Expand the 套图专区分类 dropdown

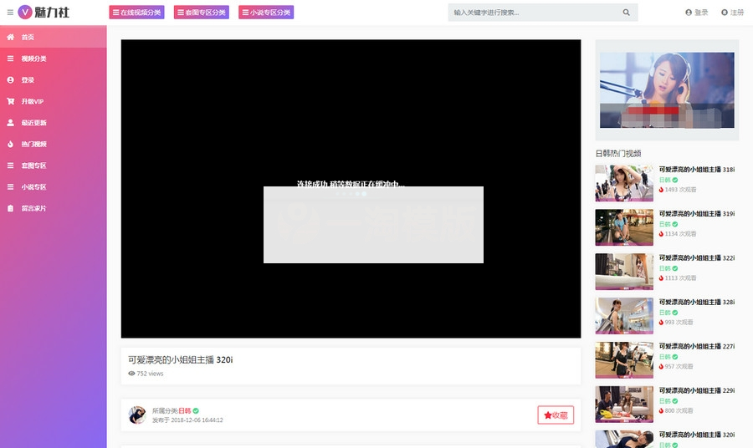[202, 13]
